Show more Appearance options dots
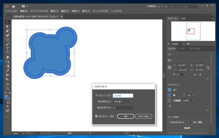This screenshot has height=138, width=219. pyautogui.click(x=207, y=110)
